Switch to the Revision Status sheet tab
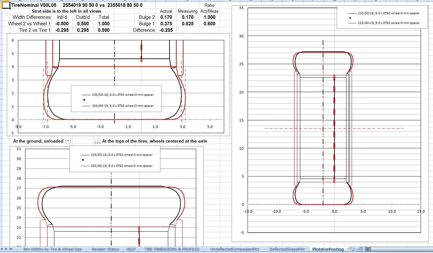Viewport: 433px width, 253px height. tap(105, 249)
